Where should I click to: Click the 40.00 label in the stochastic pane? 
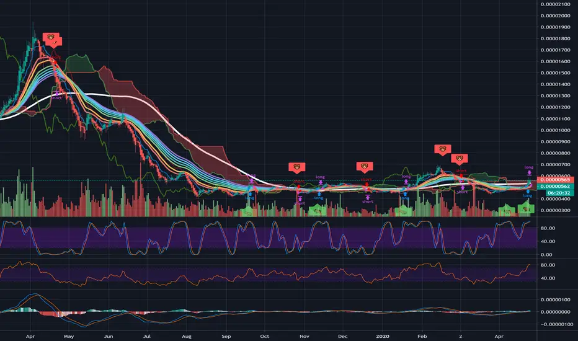click(x=548, y=241)
